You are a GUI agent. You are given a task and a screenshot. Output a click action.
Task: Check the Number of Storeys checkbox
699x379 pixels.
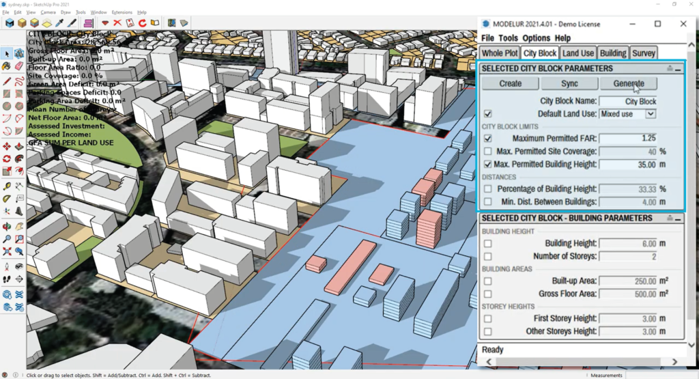coord(487,256)
